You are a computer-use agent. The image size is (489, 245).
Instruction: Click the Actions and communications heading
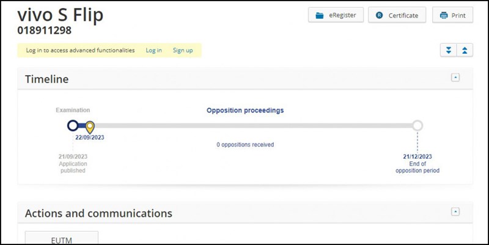point(98,213)
